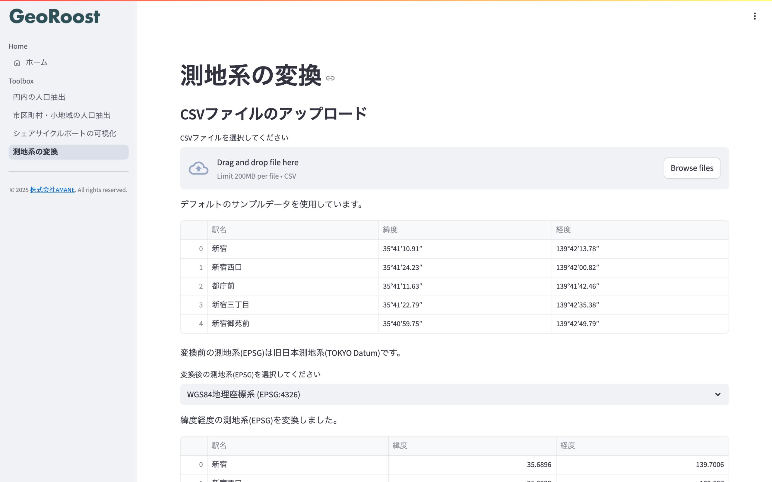Screen dimensions: 772x482
Task: Click the cloud upload icon
Action: tap(198, 168)
